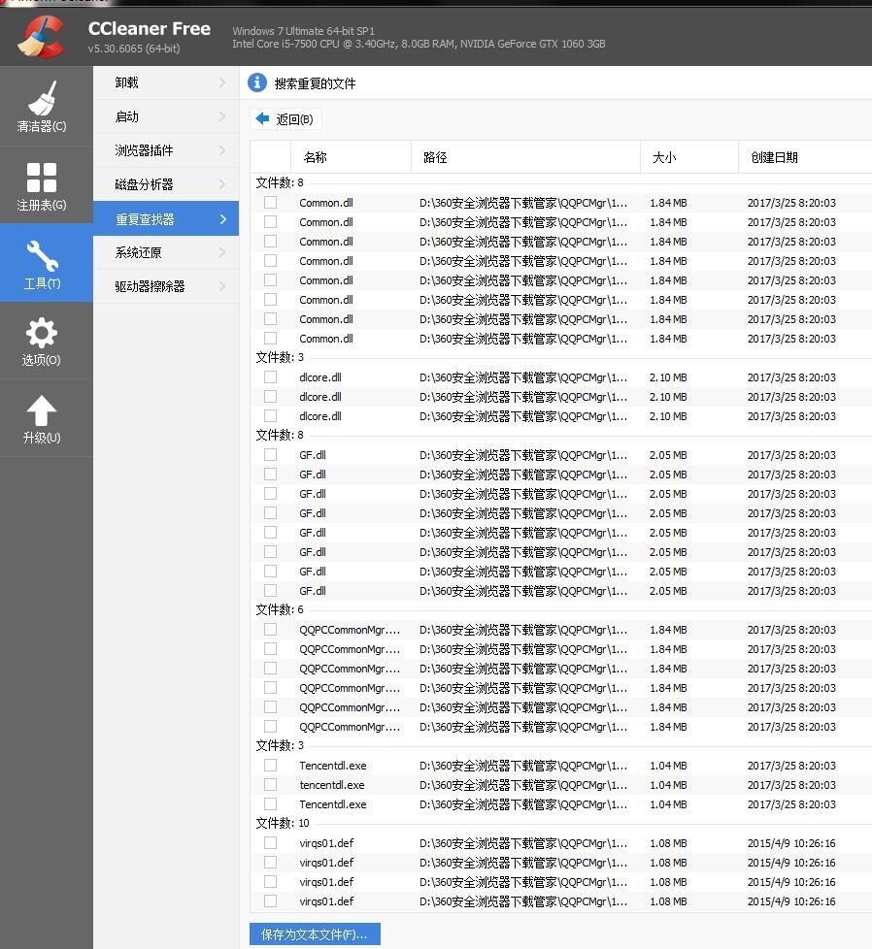Check the last QQPCCommonMgr checkbox
Image resolution: width=872 pixels, height=949 pixels.
270,726
